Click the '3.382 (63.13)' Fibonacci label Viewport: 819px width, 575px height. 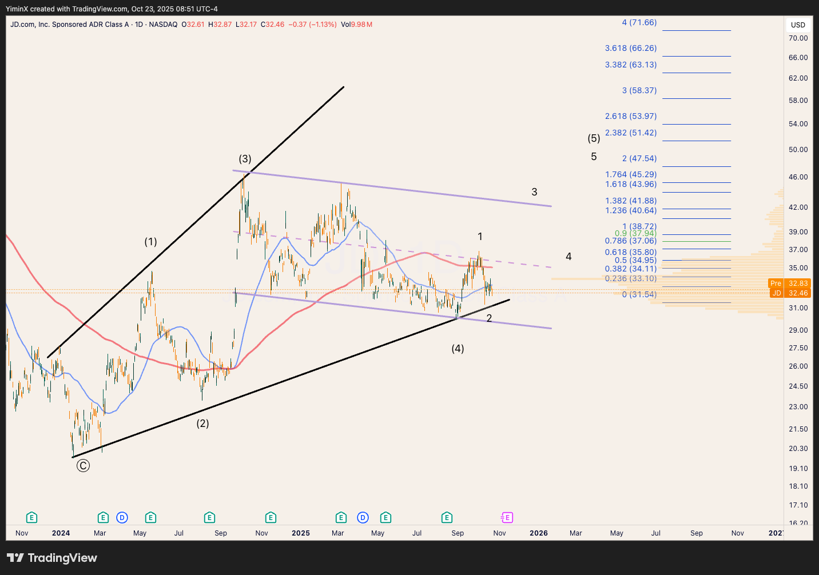631,65
